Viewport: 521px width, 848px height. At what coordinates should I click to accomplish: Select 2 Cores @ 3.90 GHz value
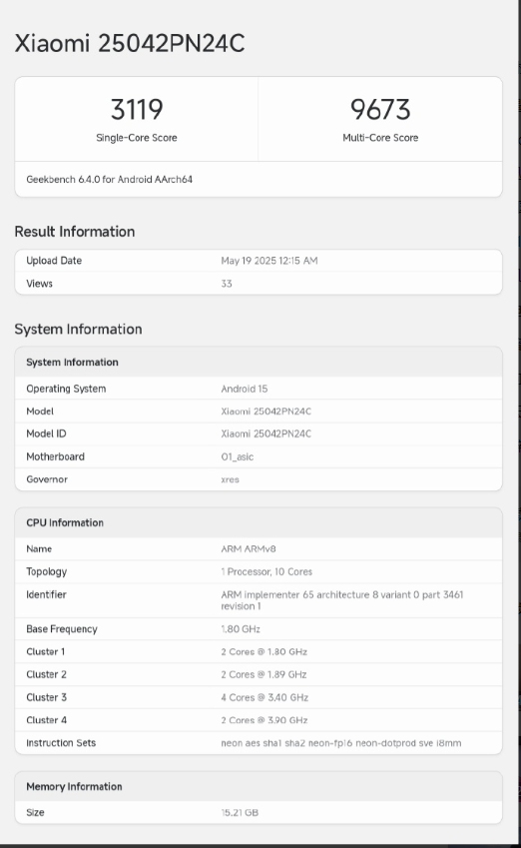[x=264, y=720]
